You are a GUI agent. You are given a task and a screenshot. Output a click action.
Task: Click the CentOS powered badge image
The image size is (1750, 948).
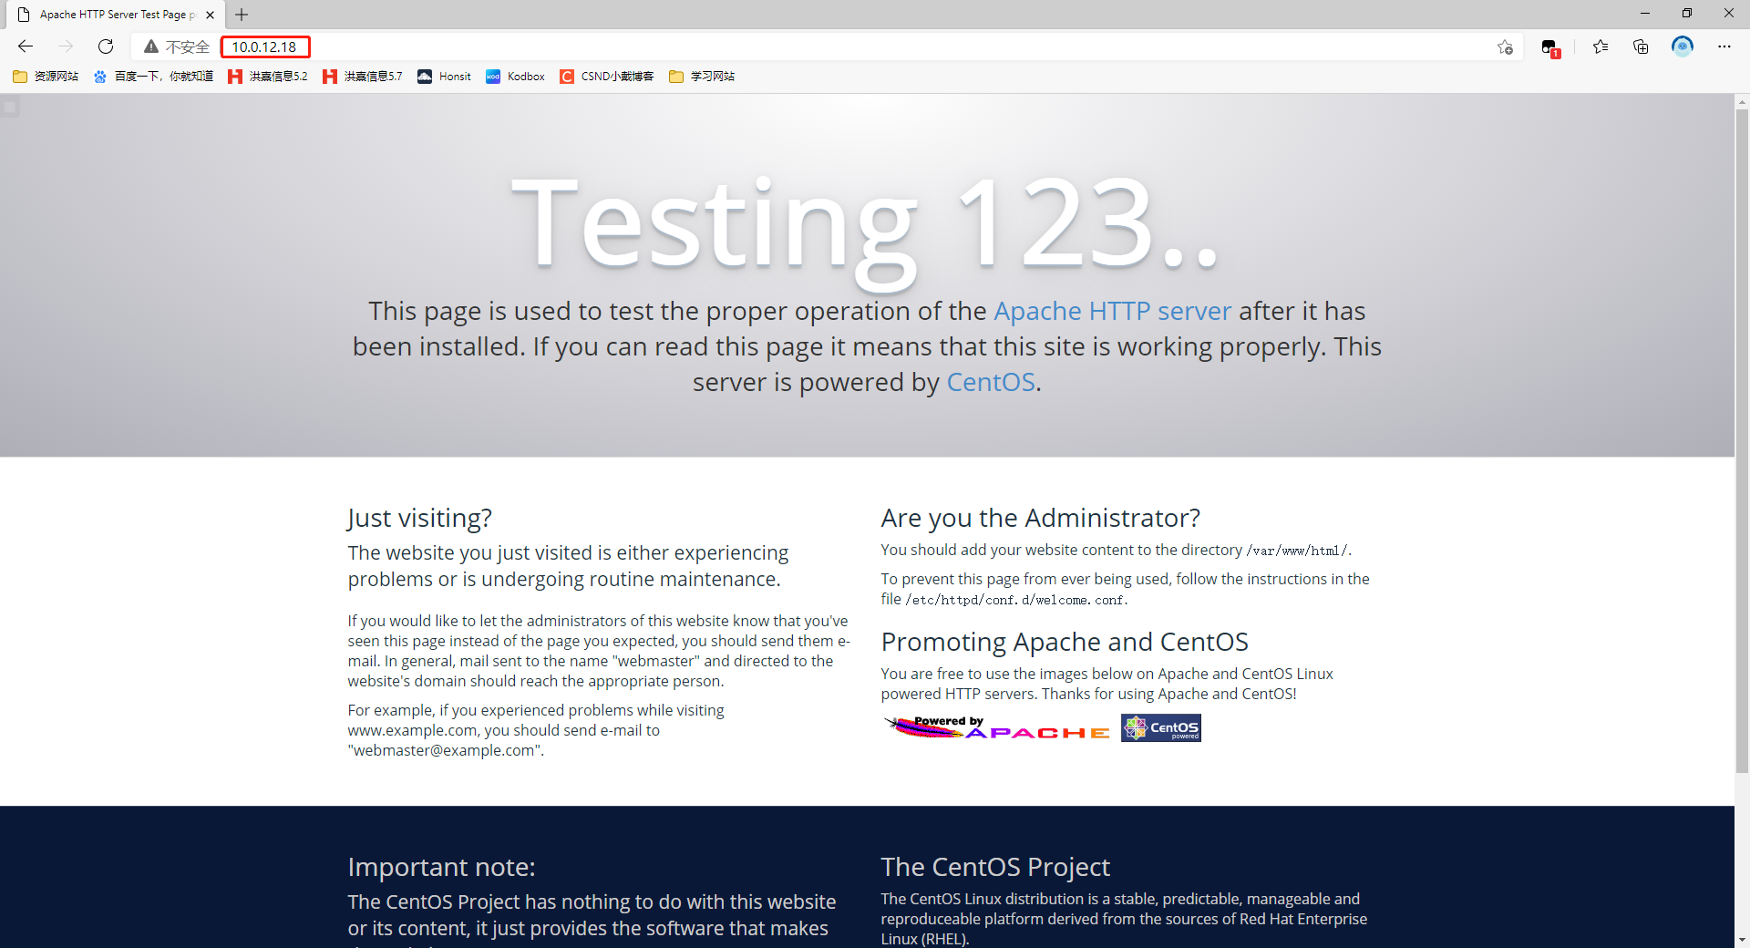click(x=1161, y=727)
